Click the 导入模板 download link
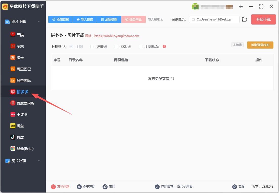The width and height of the screenshot is (279, 193). click(156, 19)
